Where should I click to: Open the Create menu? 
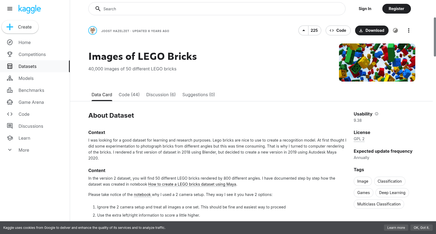pos(20,27)
